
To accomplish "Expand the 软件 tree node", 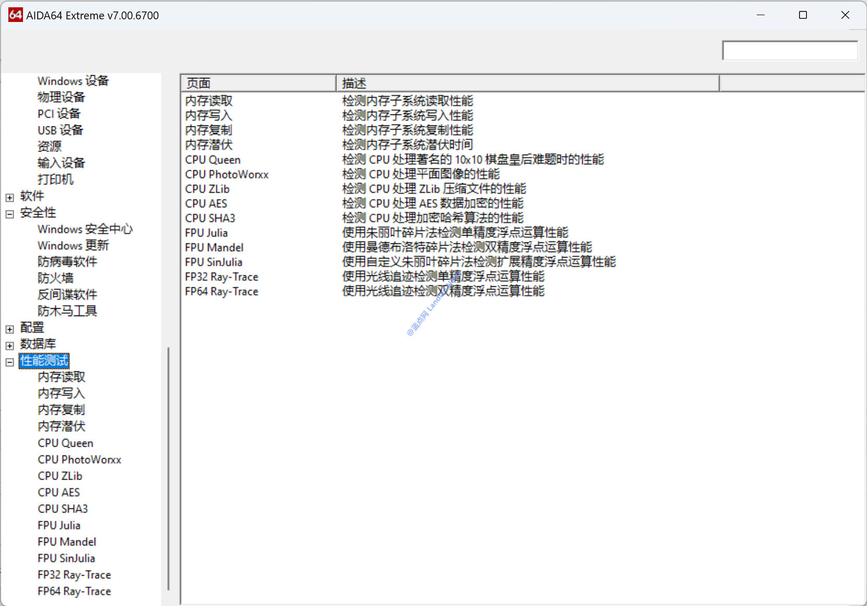I will [x=10, y=197].
